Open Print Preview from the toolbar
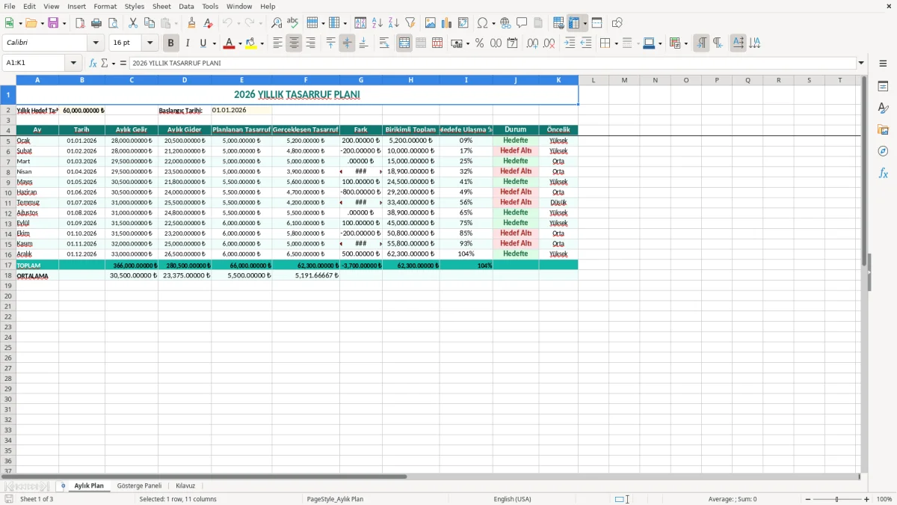 pyautogui.click(x=113, y=23)
